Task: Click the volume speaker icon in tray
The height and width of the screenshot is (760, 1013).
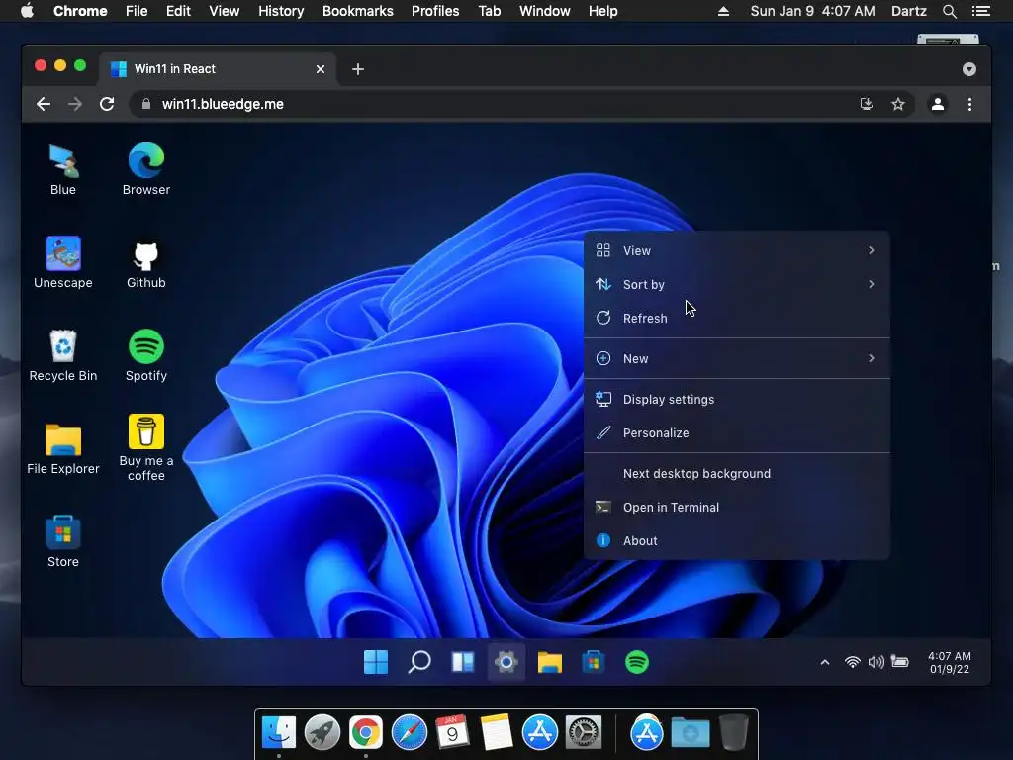Action: (x=876, y=662)
